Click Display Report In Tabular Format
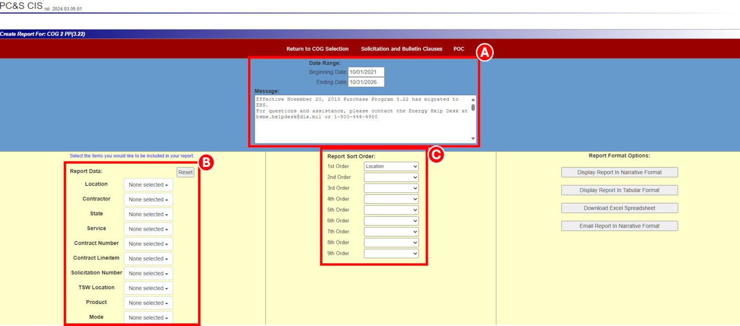 click(619, 190)
